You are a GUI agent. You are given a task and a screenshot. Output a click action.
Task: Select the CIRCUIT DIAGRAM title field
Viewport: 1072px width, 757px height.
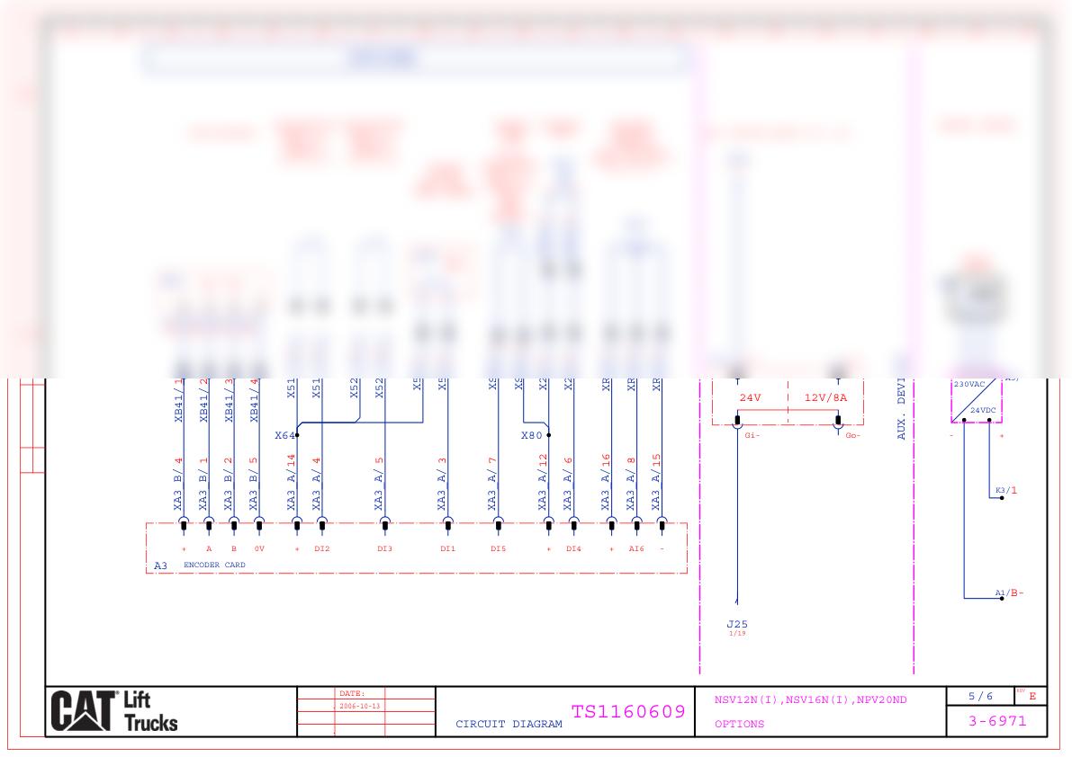point(508,725)
